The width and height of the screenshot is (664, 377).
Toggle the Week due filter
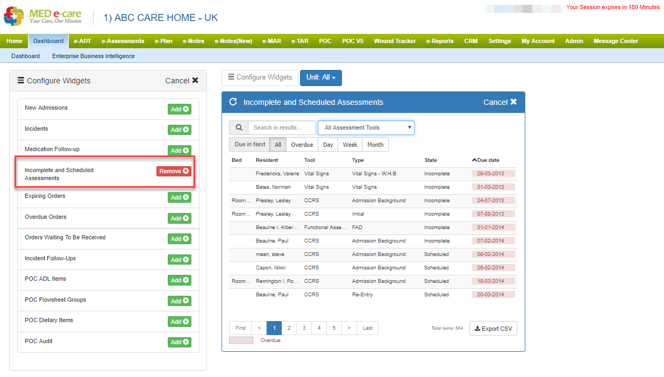[350, 145]
